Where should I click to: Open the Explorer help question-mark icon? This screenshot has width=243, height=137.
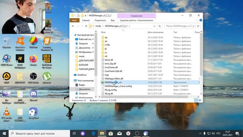[201, 20]
